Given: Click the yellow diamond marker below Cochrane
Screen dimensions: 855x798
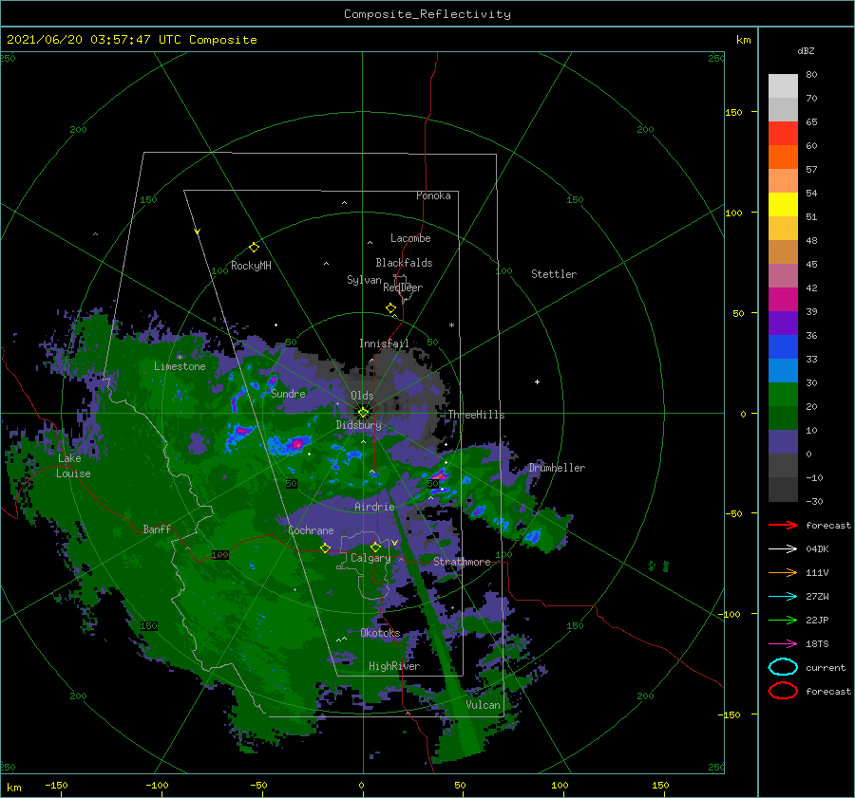Looking at the screenshot, I should coord(325,548).
